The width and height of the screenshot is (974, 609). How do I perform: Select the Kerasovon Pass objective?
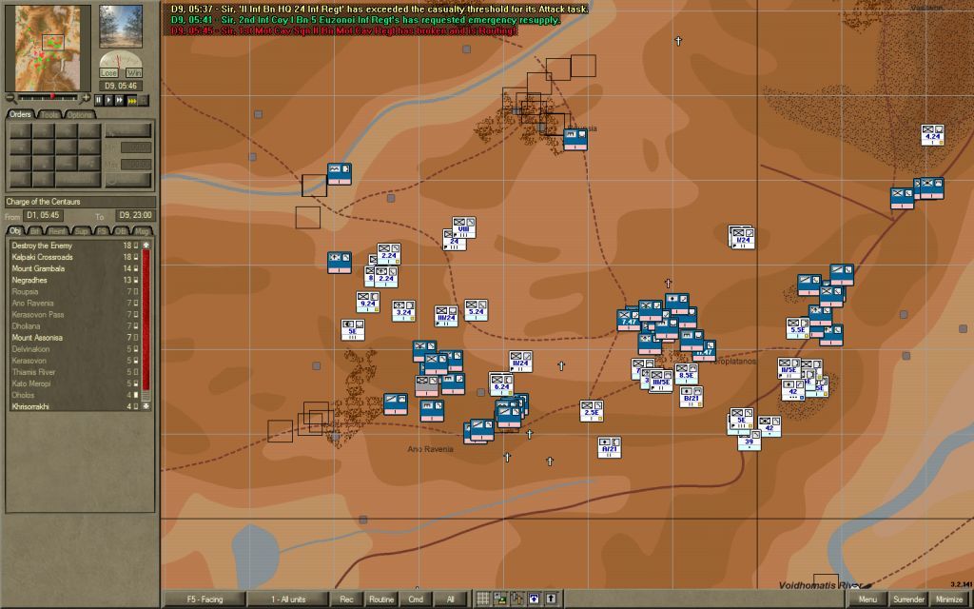point(74,314)
